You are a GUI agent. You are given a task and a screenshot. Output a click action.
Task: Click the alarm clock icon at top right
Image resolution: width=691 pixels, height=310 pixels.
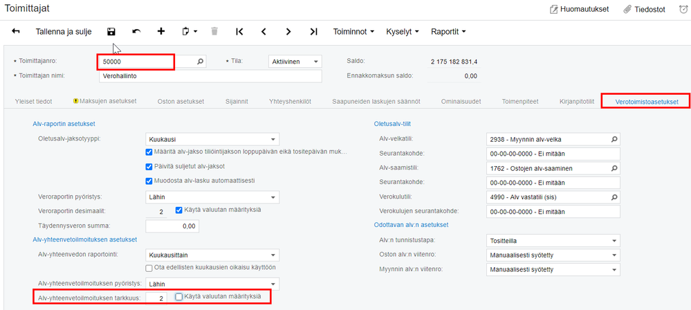point(683,9)
